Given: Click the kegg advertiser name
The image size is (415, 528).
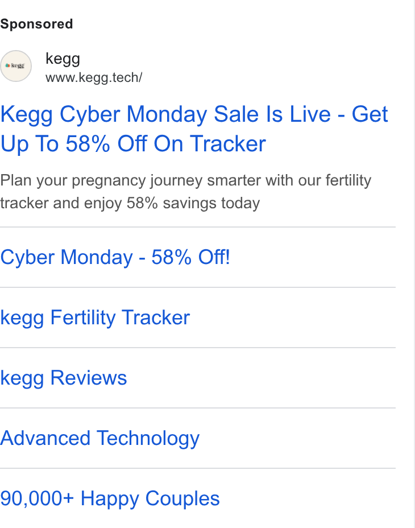Looking at the screenshot, I should 63,59.
